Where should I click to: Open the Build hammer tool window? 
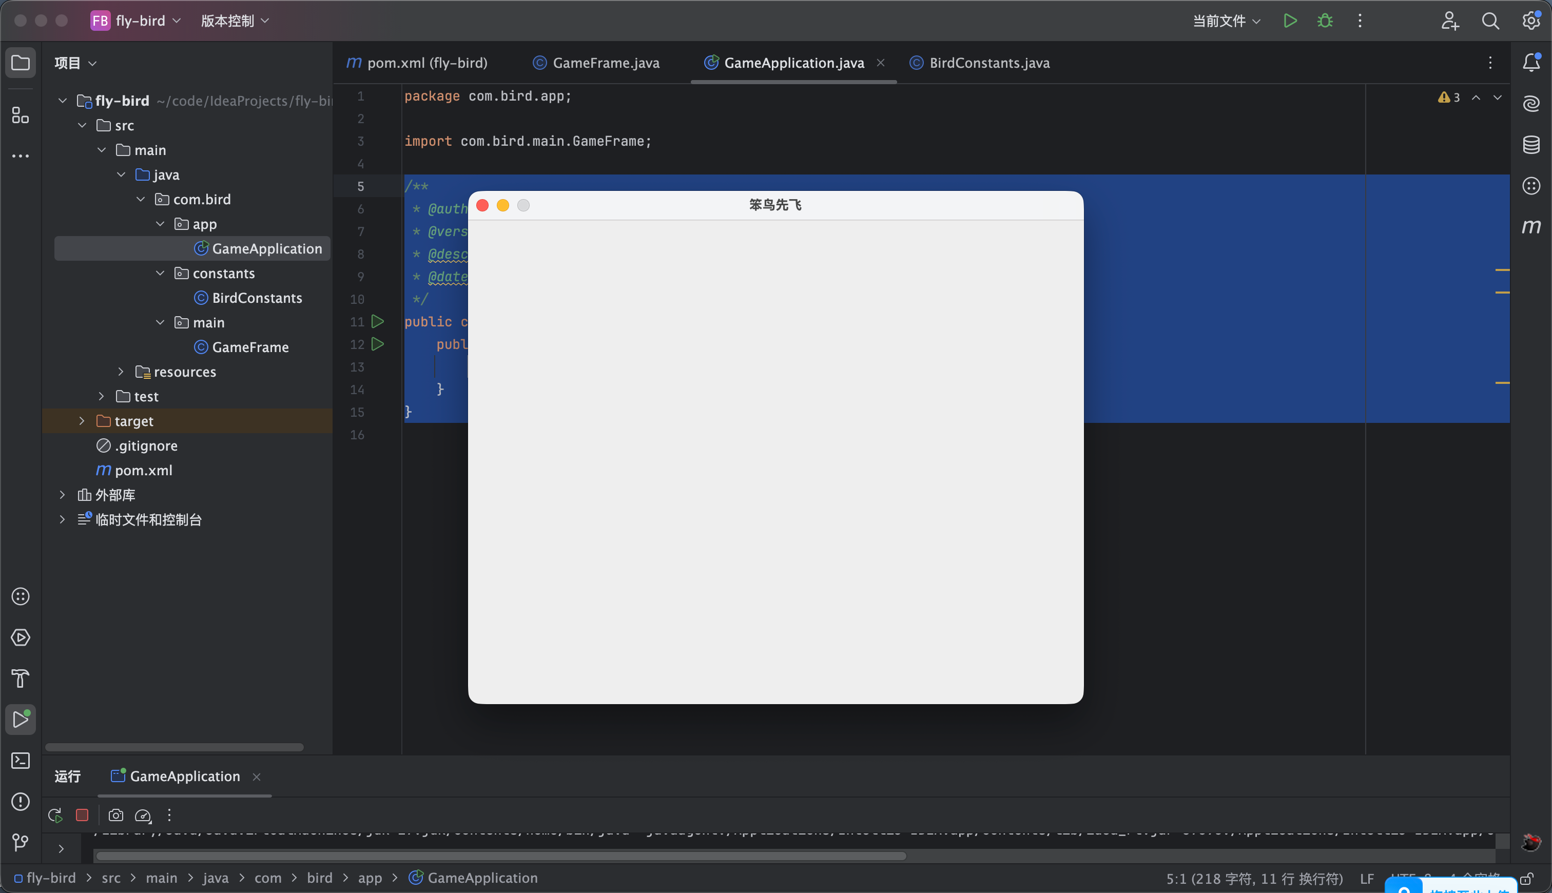point(20,678)
